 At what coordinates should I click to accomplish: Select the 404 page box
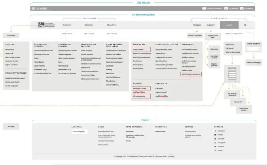click(11, 126)
